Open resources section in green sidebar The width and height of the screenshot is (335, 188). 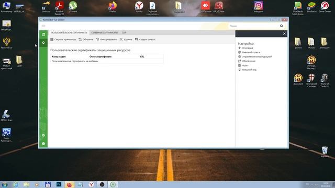click(x=43, y=34)
